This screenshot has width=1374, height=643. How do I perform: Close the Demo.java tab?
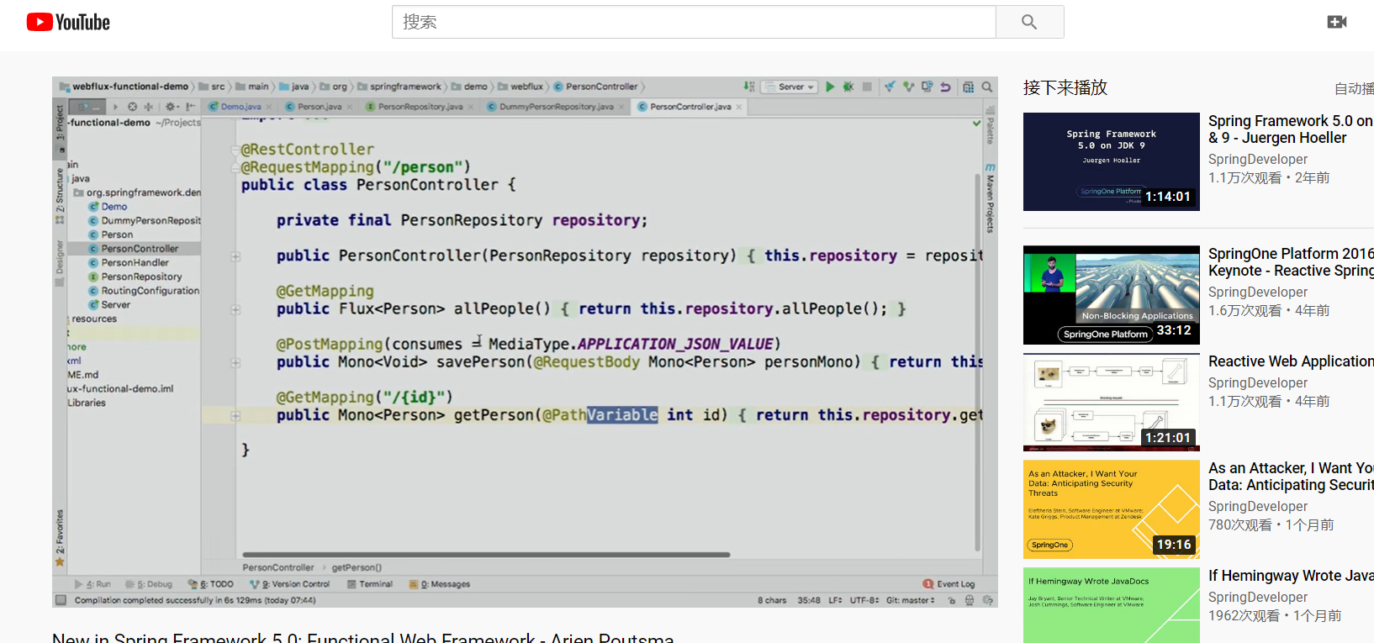click(269, 107)
